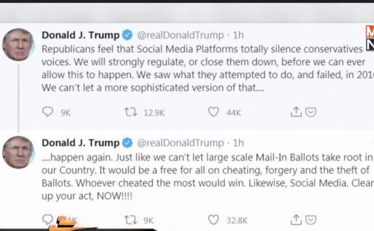The image size is (374, 231).
Task: Click Donald J. Trump name on second tweet
Action: pos(80,143)
